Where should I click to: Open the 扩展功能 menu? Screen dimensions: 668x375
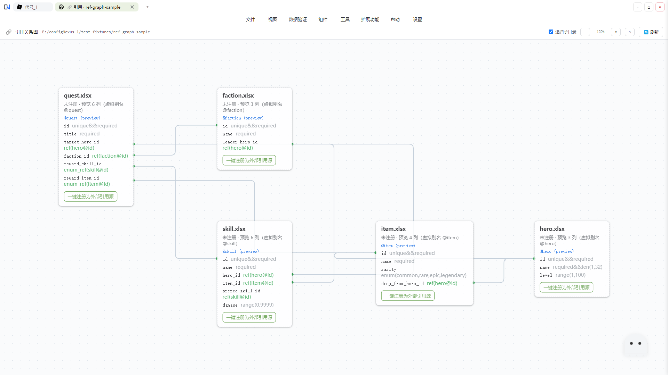[370, 19]
